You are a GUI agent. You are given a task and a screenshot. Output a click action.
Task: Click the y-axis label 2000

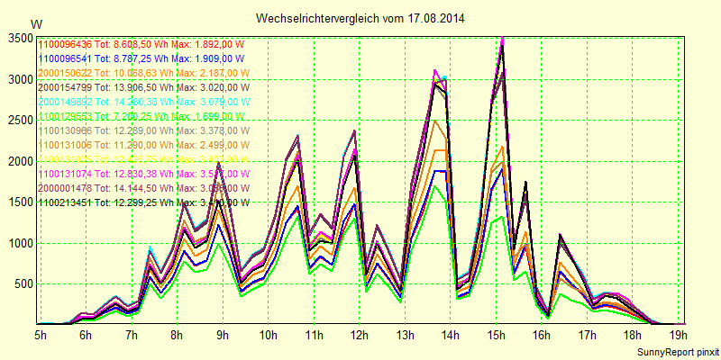(x=21, y=162)
